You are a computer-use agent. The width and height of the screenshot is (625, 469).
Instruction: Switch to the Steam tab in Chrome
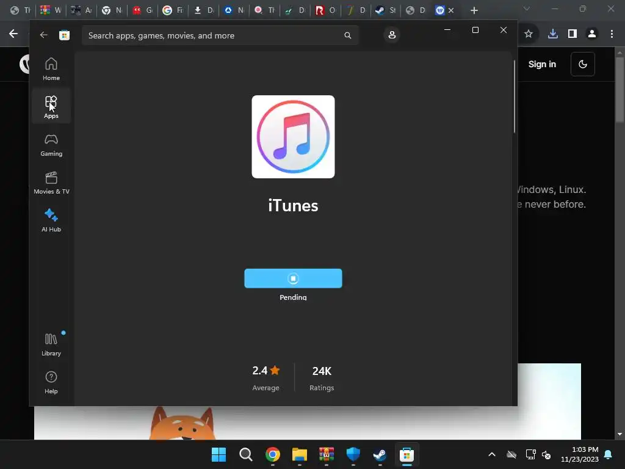click(385, 10)
